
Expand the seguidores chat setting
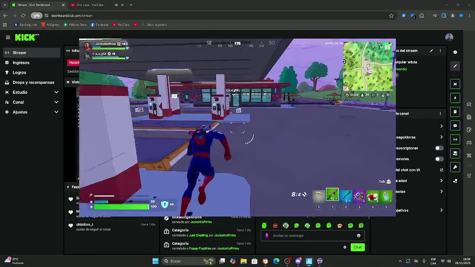pos(441,137)
